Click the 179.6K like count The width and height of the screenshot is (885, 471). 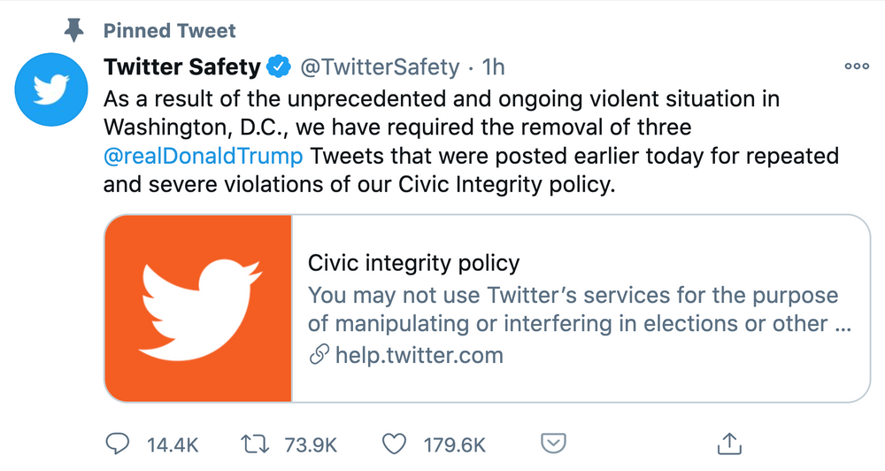point(454,445)
